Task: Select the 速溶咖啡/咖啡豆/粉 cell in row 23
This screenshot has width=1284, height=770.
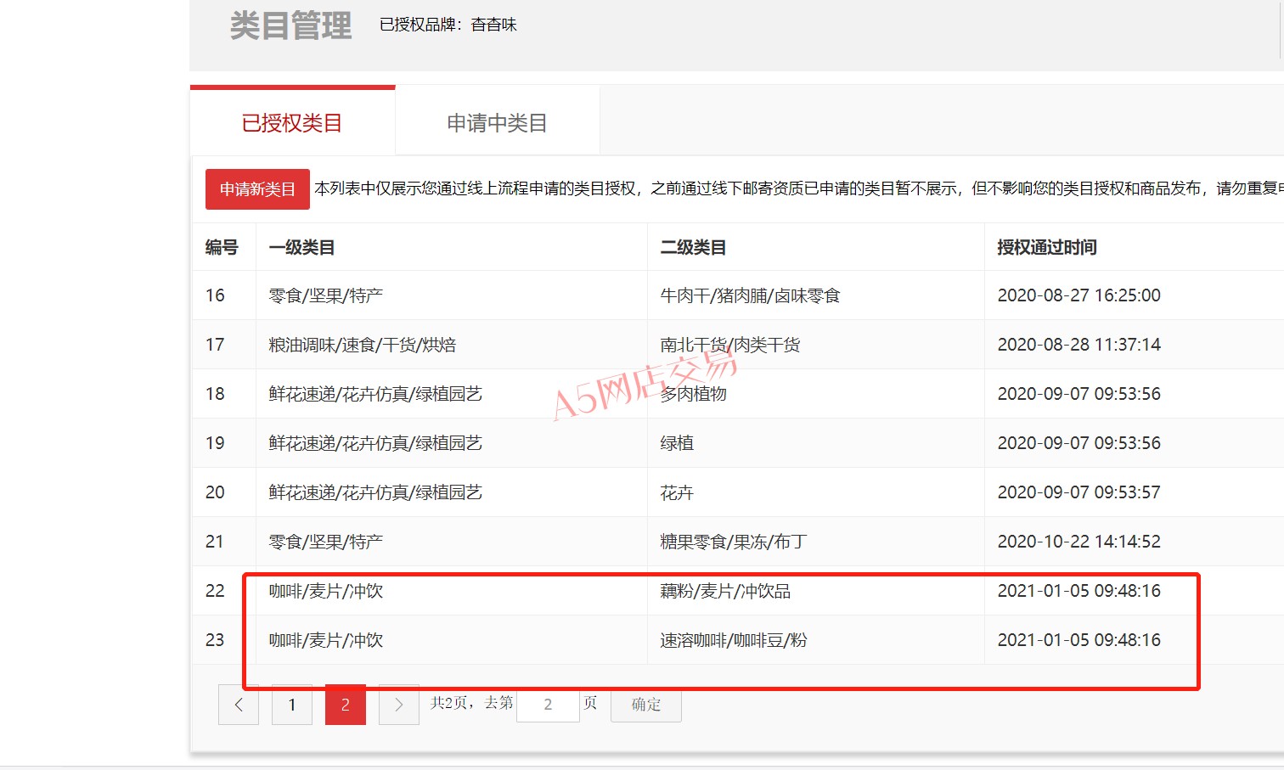Action: (734, 640)
